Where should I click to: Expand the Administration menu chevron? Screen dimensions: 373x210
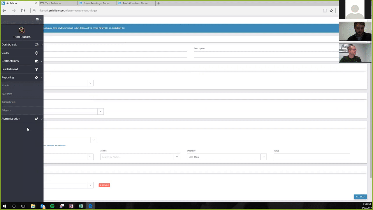(x=41, y=119)
